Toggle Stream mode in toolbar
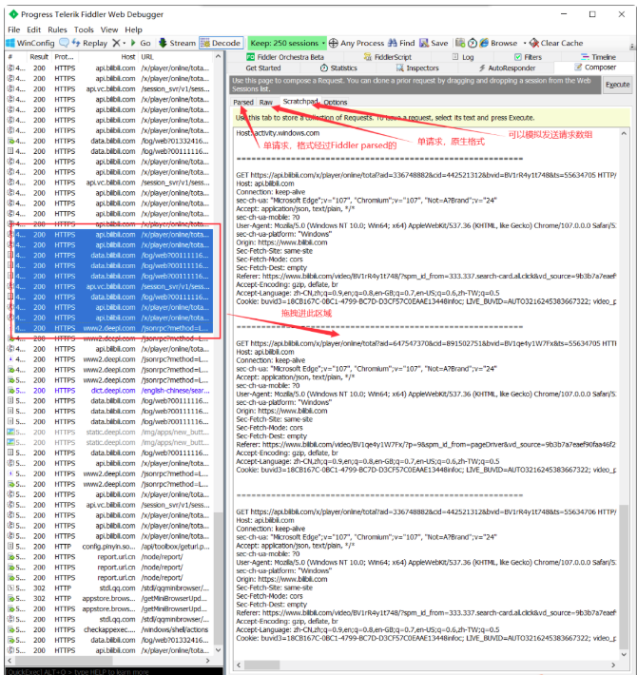Image resolution: width=637 pixels, height=675 pixels. [x=178, y=43]
